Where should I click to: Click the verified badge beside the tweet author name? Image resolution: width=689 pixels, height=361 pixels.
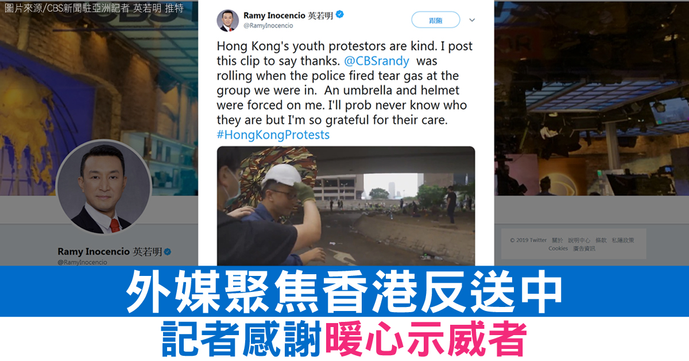(340, 15)
